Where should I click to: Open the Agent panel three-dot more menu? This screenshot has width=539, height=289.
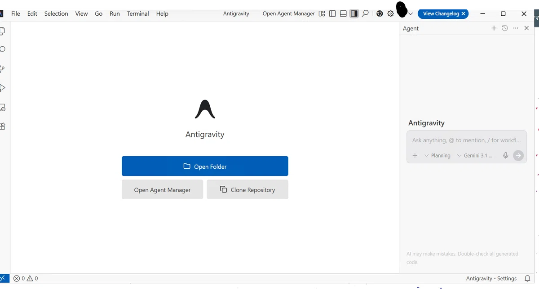516,28
